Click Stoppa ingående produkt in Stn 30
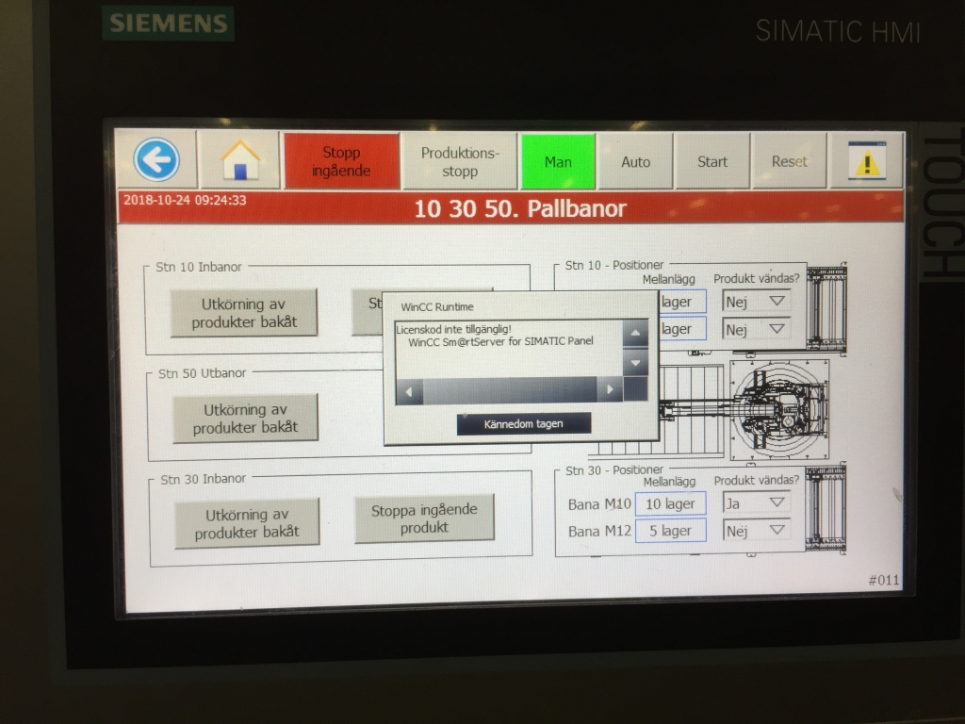 pyautogui.click(x=424, y=518)
